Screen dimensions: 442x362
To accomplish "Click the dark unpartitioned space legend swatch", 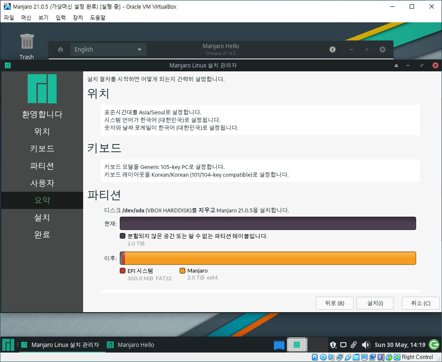I will coord(122,236).
